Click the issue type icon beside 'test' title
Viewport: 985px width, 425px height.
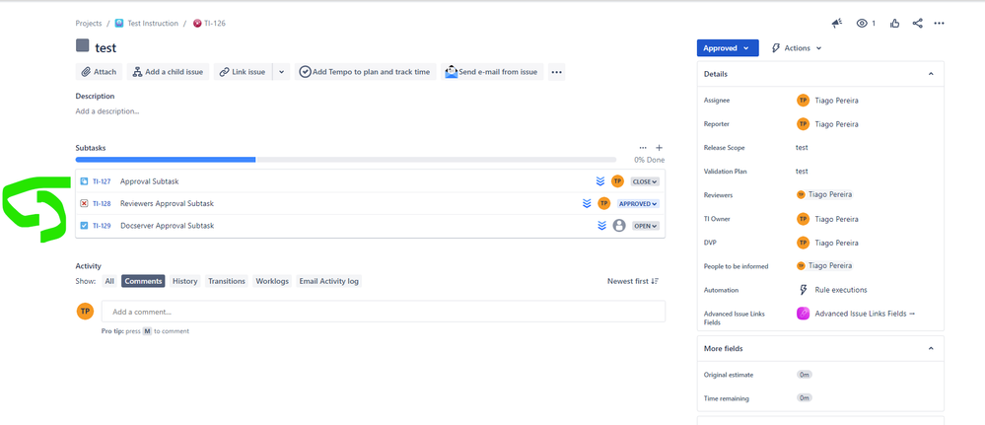tap(82, 45)
